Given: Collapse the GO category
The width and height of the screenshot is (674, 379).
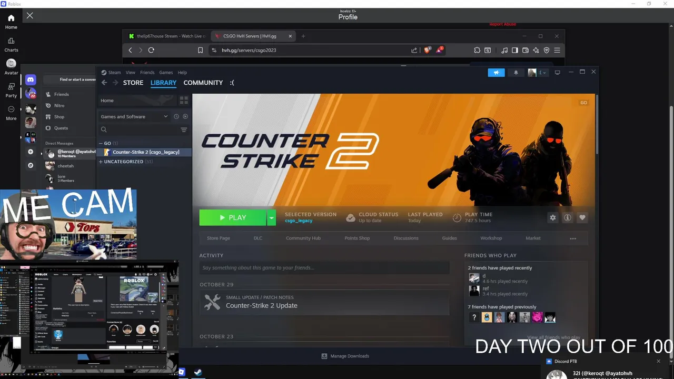Looking at the screenshot, I should [x=101, y=143].
